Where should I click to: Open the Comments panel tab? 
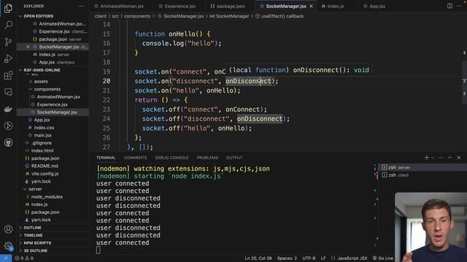tap(135, 158)
